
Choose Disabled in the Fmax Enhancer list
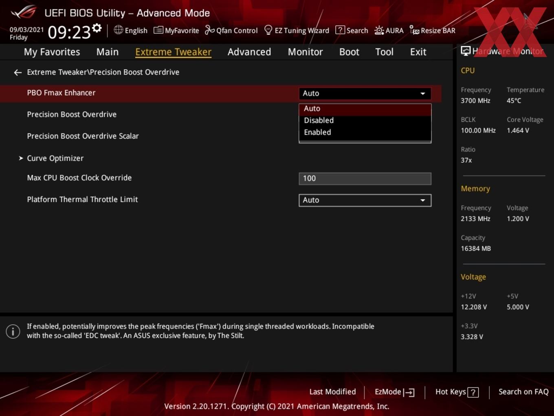click(x=365, y=120)
